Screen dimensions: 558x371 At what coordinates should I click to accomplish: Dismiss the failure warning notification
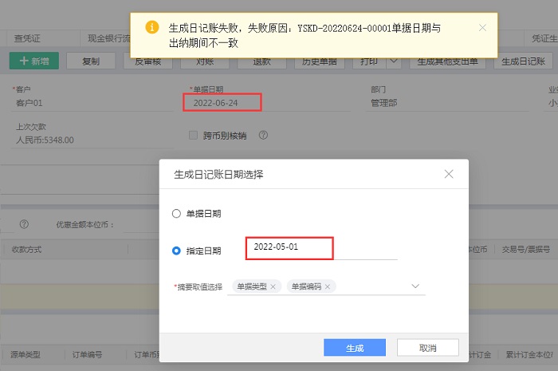[482, 28]
